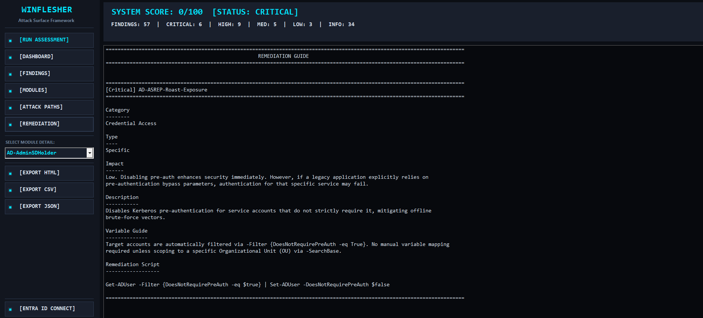Click the 'Category' section heading

[118, 110]
